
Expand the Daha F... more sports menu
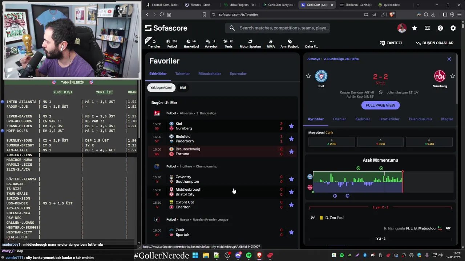pyautogui.click(x=311, y=43)
